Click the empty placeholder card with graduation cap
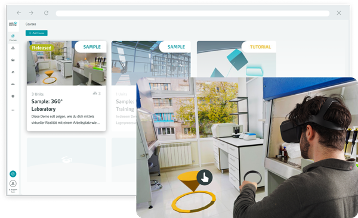Viewport: 358px width, 218px height. (66, 160)
